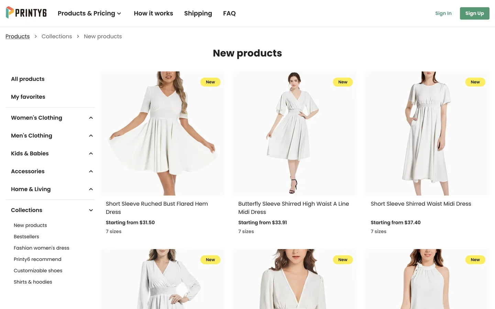Open Short Sleeve Shirred Waist Midi Dress image
The image size is (495, 309).
(x=427, y=133)
